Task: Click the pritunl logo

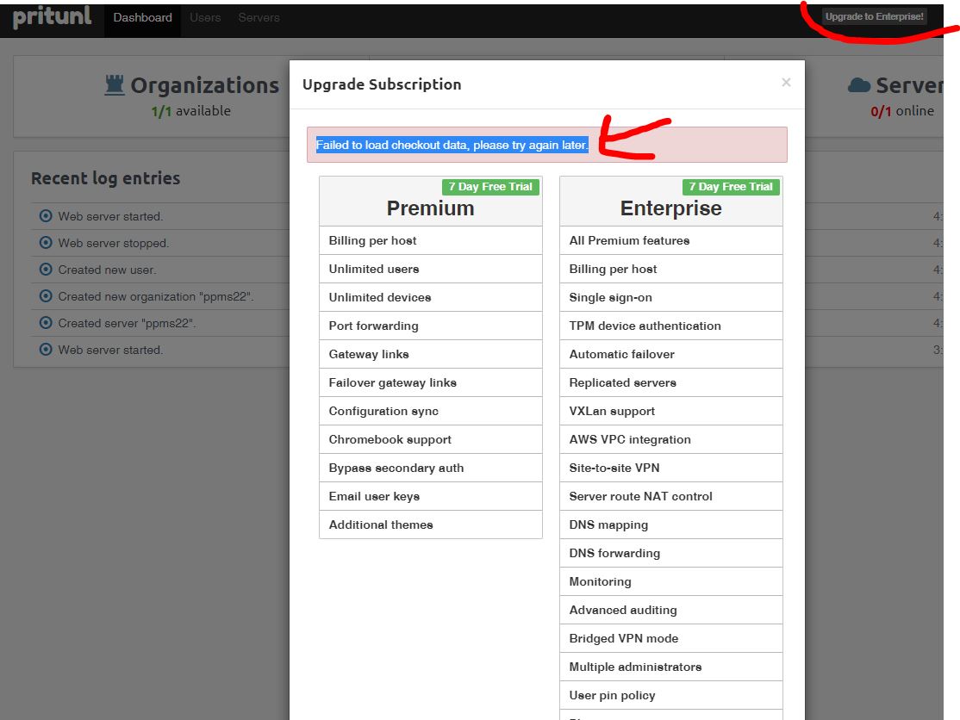Action: click(x=52, y=17)
